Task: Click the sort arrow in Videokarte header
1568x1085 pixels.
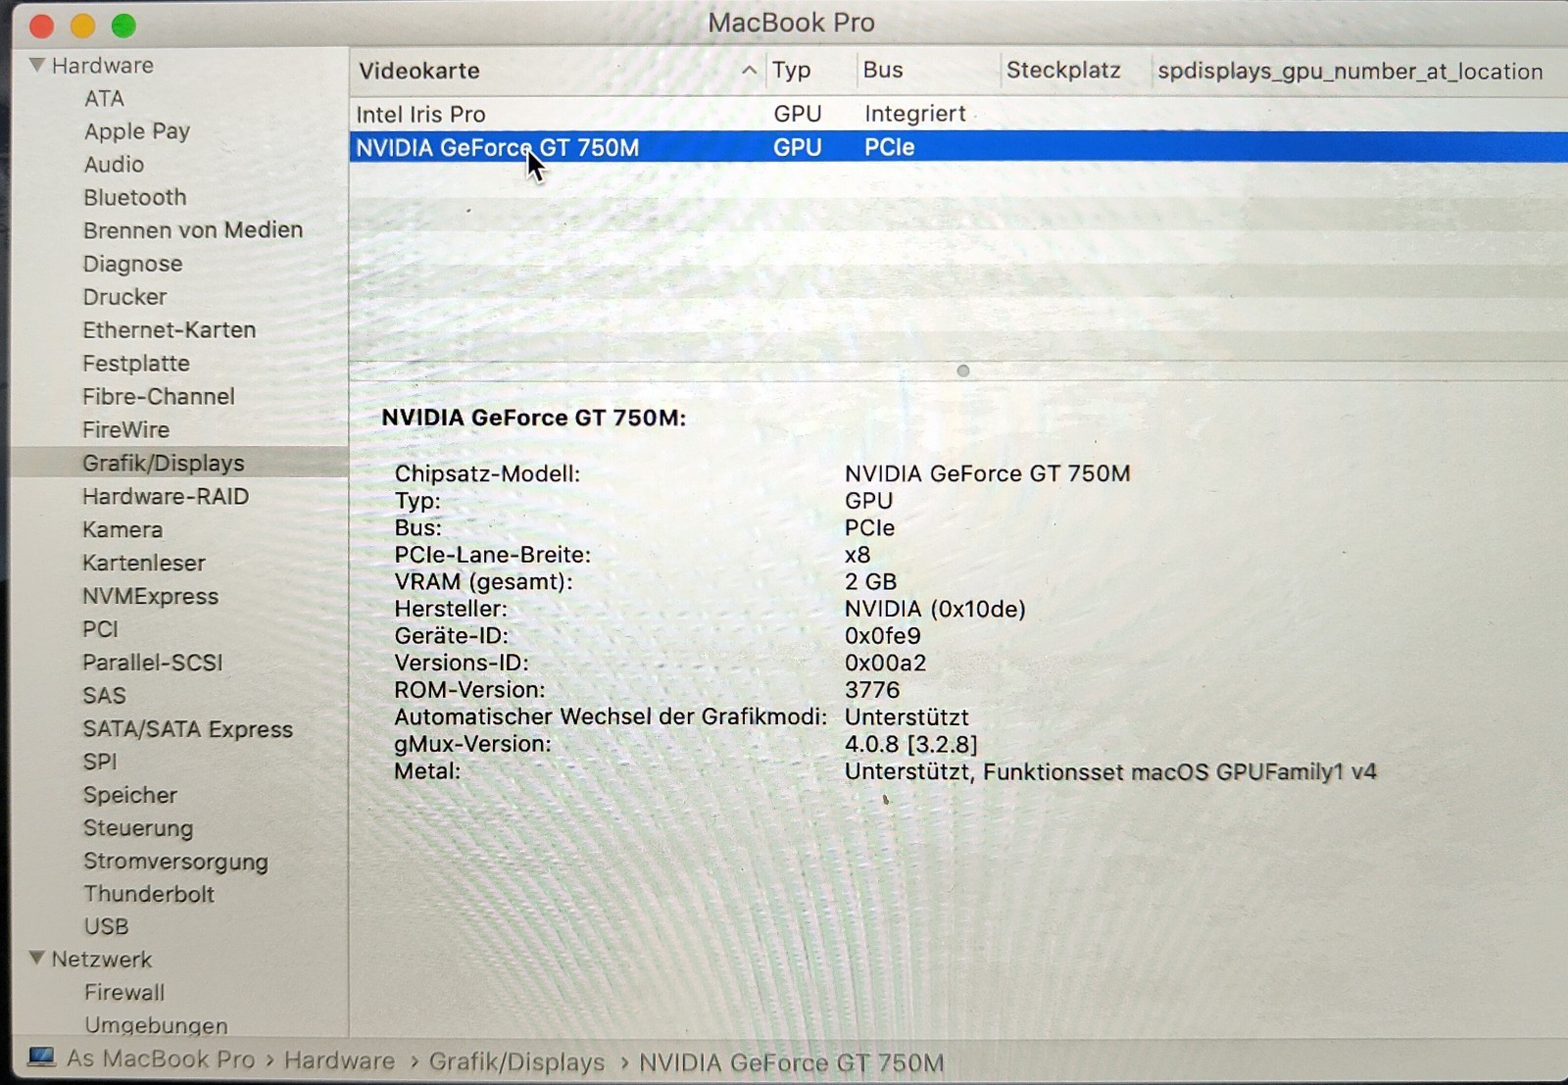Action: pyautogui.click(x=749, y=71)
